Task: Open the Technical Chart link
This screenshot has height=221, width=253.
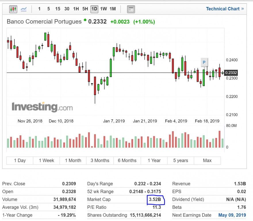Action: (225, 9)
